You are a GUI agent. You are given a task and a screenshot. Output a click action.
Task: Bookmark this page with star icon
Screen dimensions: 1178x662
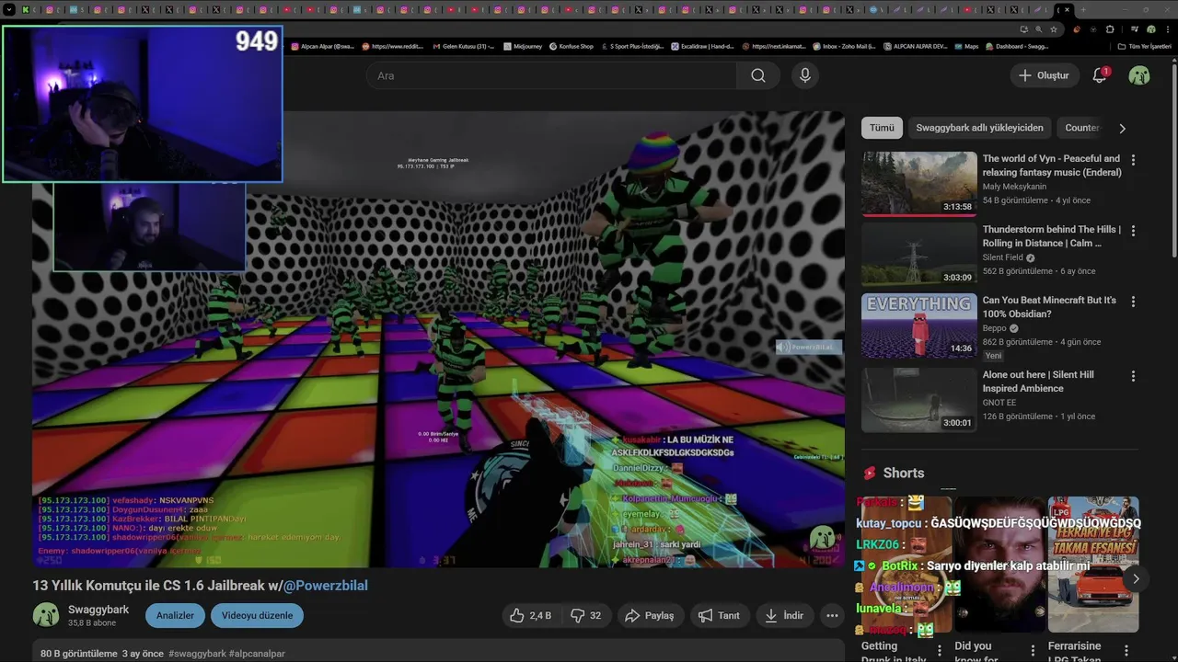click(1054, 29)
